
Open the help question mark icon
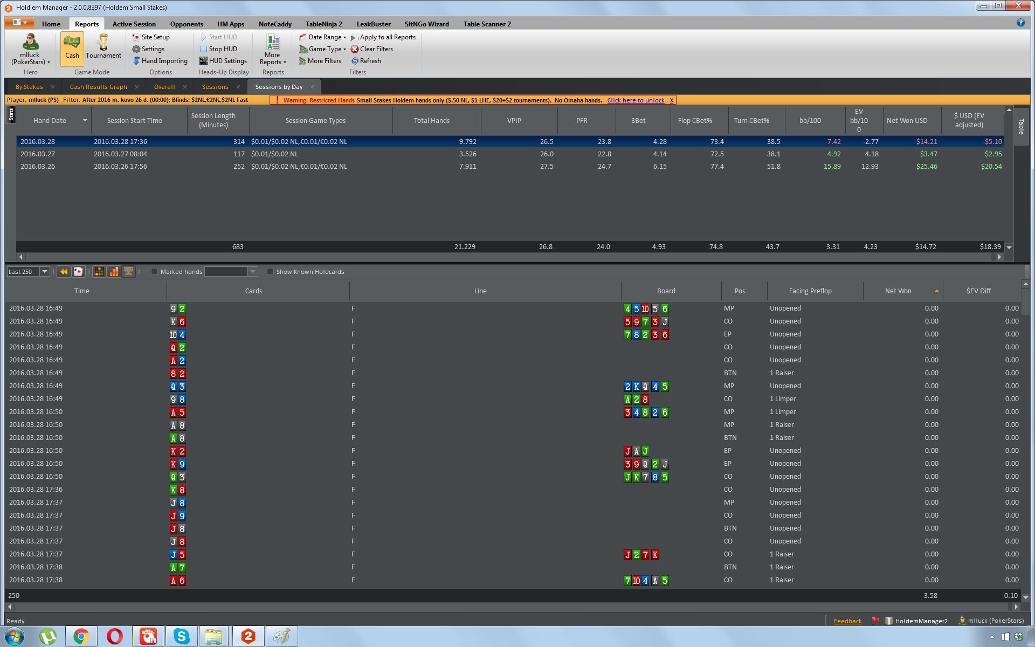(x=1020, y=22)
